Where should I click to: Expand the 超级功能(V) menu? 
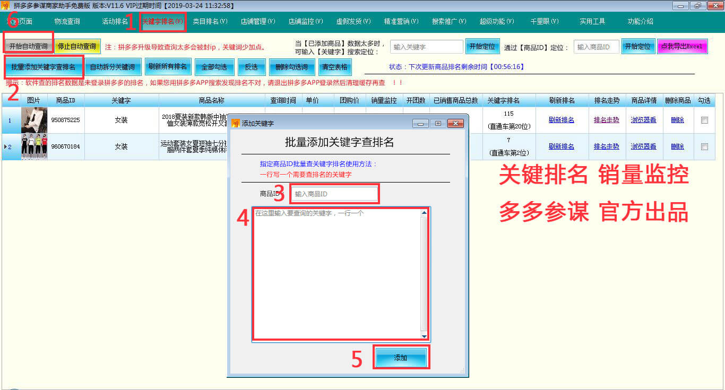(496, 22)
